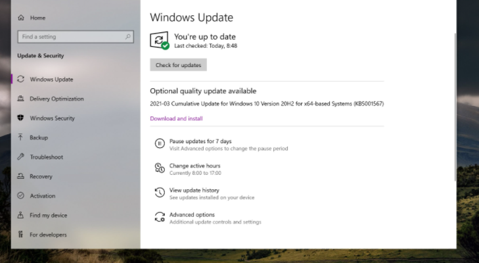Open Recovery settings
The image size is (479, 263).
(41, 176)
